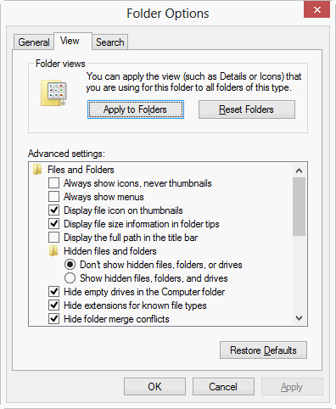The width and height of the screenshot is (336, 409).
Task: Click the greyed Apply button
Action: (292, 387)
